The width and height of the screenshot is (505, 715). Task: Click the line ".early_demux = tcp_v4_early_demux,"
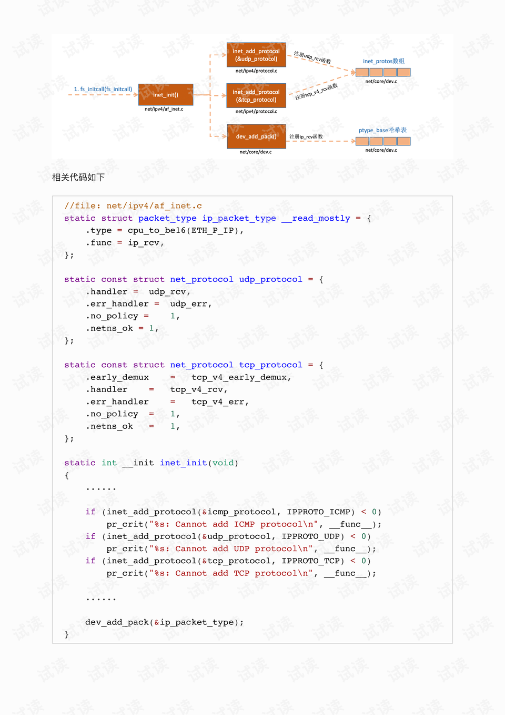coord(189,377)
